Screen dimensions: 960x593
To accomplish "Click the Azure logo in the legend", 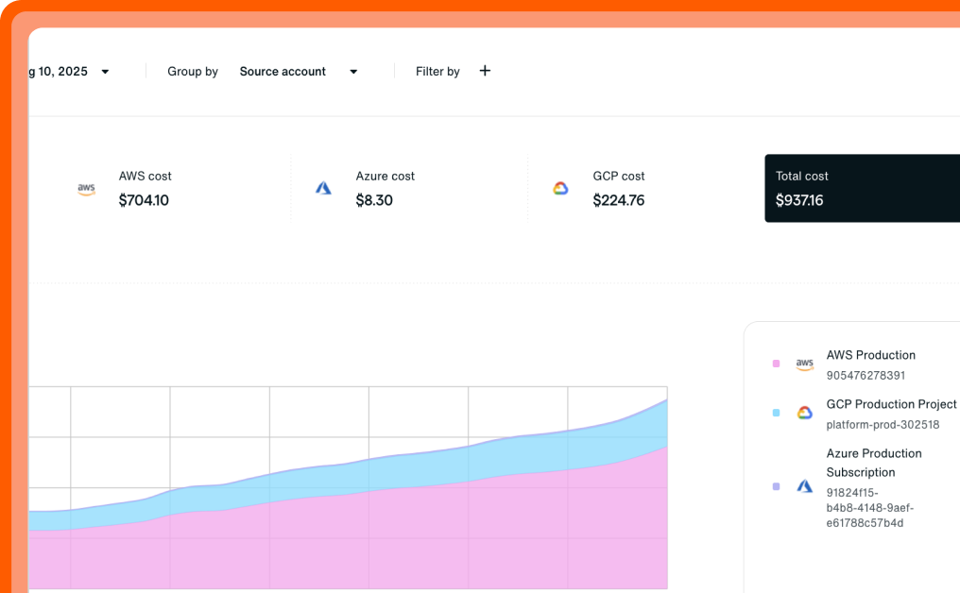I will click(804, 486).
